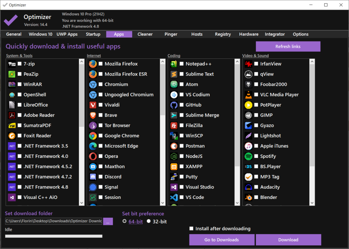Click the Vivaldi browser icon

pos(93,105)
